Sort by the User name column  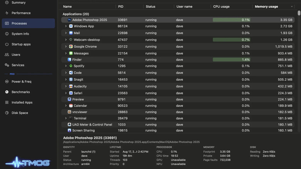click(184, 7)
